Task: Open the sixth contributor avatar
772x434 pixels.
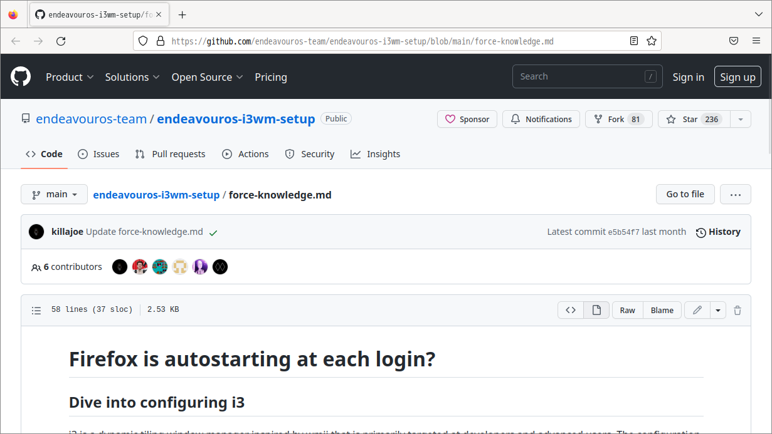Action: click(220, 267)
